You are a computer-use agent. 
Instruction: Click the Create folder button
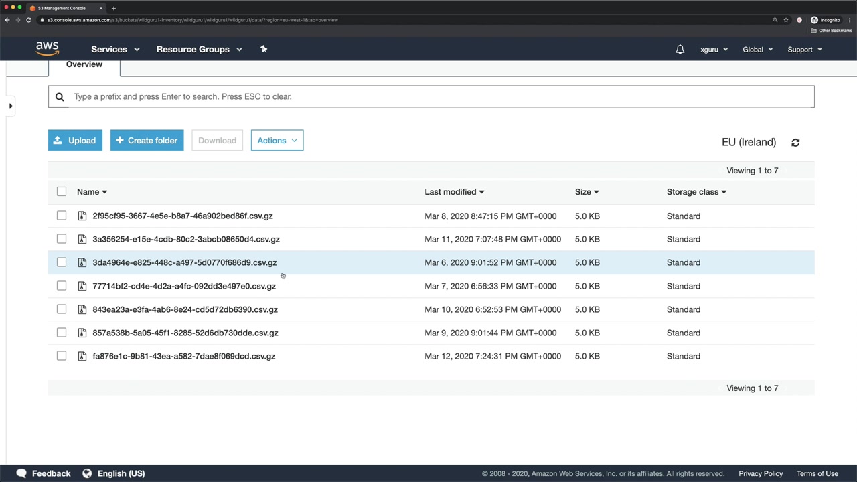147,141
